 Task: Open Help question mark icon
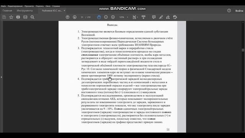coord(229,11)
